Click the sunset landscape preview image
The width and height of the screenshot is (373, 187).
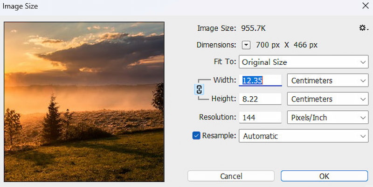coord(84,102)
